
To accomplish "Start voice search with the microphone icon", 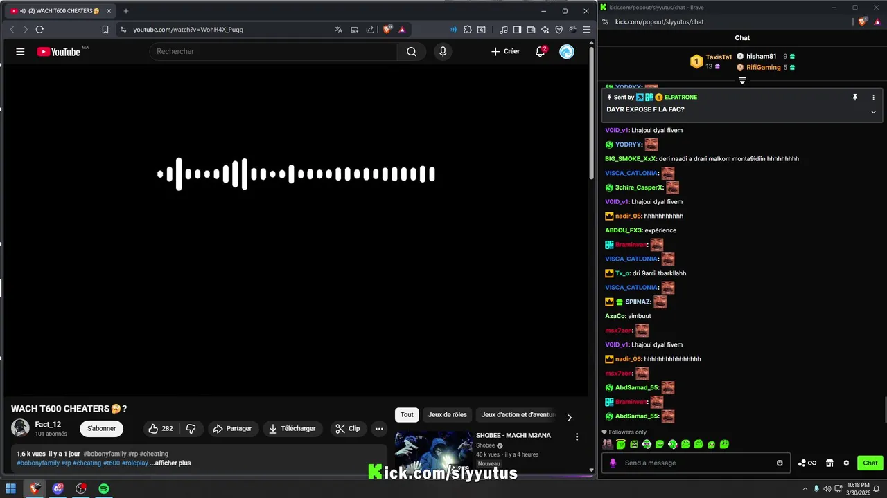I will pyautogui.click(x=443, y=52).
